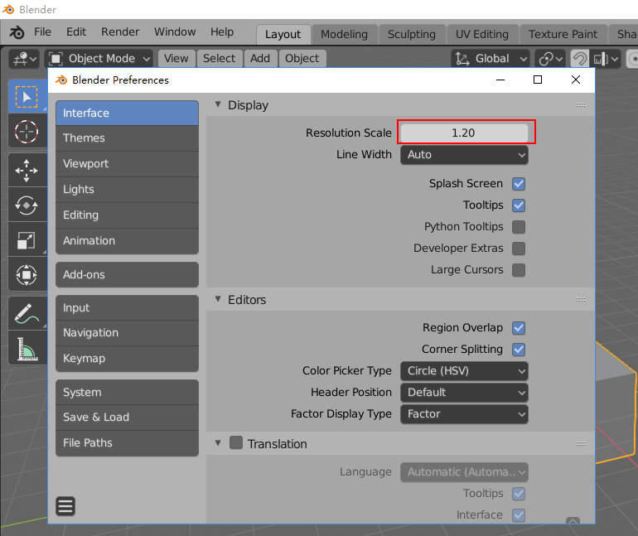
Task: Enable the Translation checkbox
Action: point(236,443)
